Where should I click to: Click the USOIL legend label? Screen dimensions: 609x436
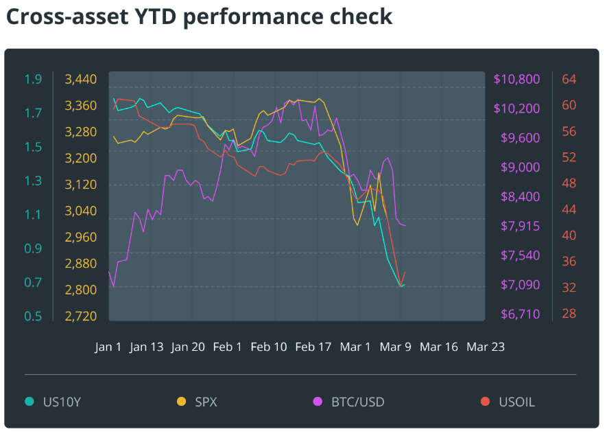point(517,402)
